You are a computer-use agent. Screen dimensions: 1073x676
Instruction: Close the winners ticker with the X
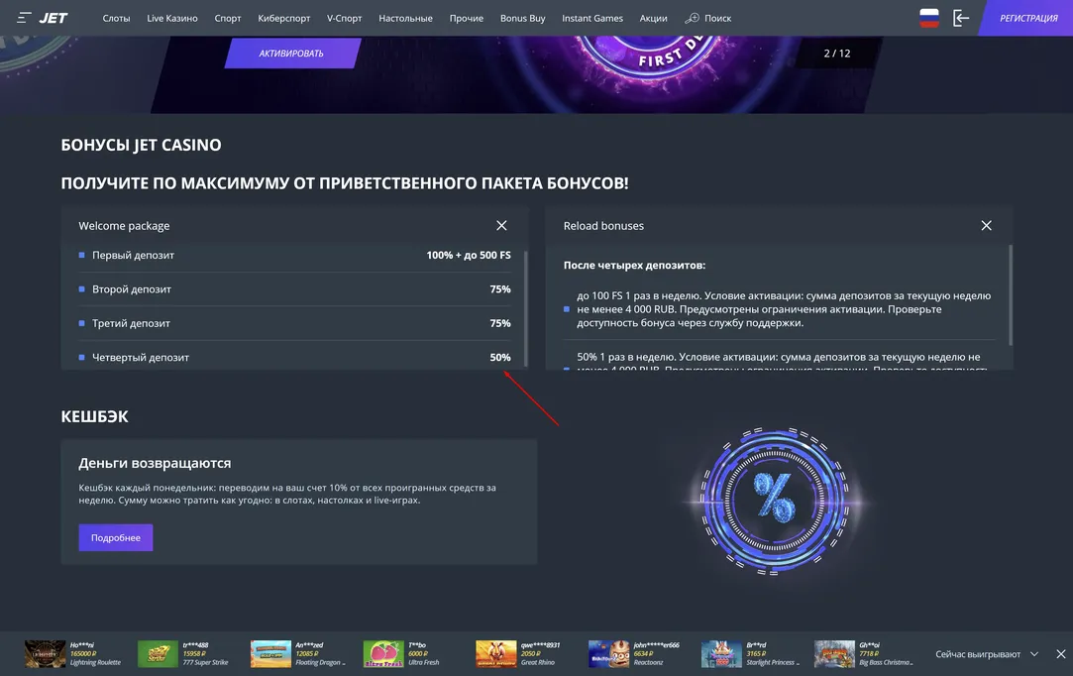tap(1057, 652)
